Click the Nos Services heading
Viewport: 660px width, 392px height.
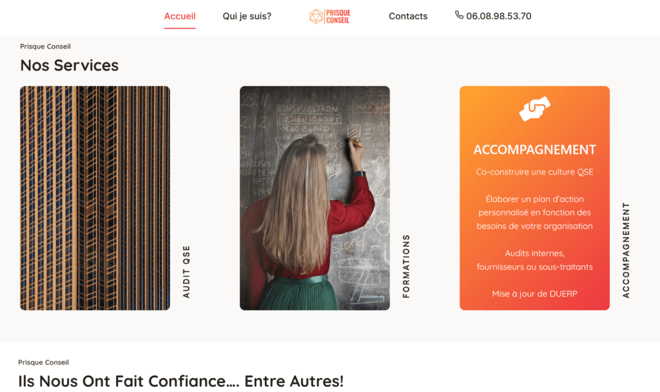click(x=70, y=65)
